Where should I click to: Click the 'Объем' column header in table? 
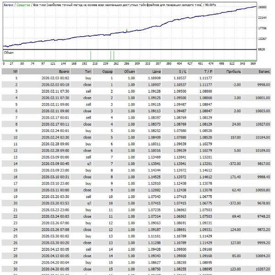click(x=125, y=71)
